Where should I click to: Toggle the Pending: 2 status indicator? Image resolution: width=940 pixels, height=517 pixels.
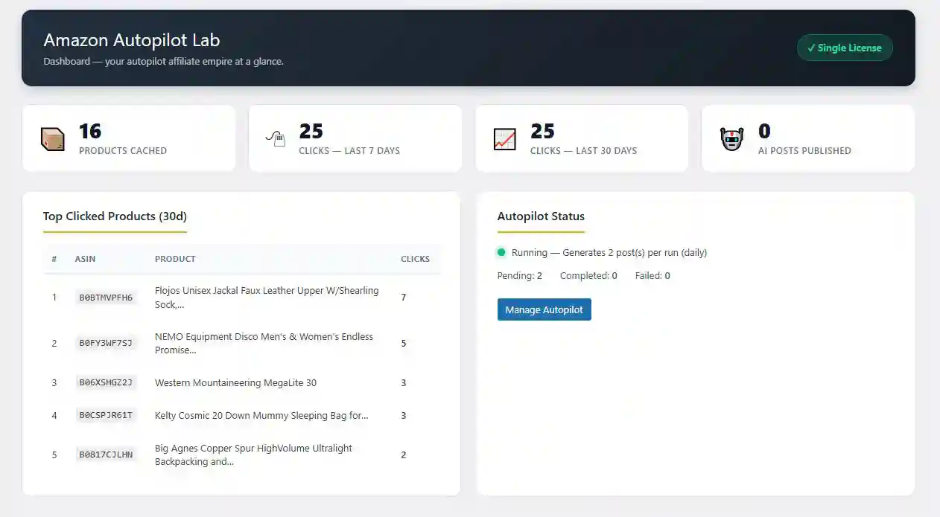[x=519, y=275]
